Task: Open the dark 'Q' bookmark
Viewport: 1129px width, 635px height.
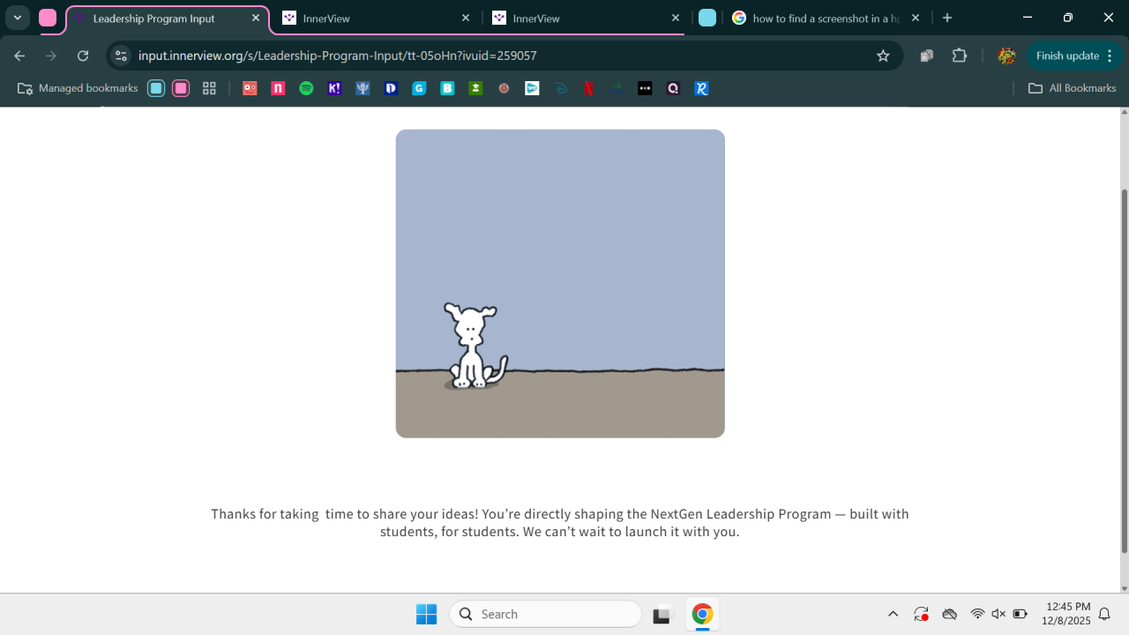Action: pyautogui.click(x=673, y=88)
